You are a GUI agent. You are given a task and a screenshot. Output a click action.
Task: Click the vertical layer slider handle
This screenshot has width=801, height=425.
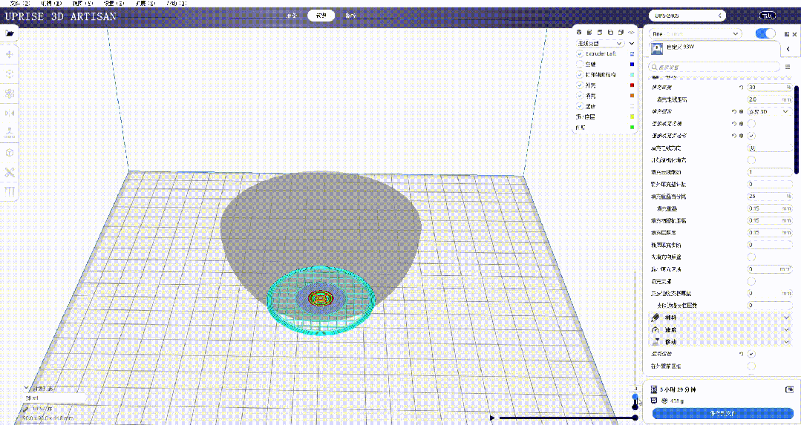pos(635,399)
